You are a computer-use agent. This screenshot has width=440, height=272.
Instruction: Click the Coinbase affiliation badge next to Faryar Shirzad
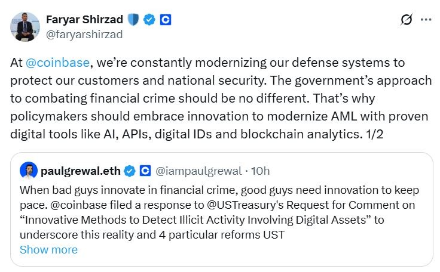tap(166, 20)
